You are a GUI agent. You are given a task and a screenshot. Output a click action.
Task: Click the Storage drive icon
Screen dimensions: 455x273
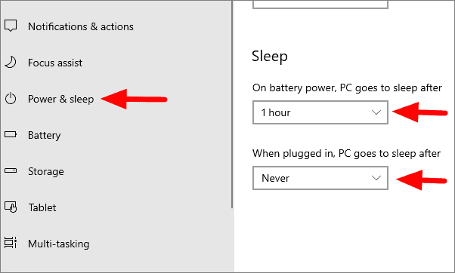(11, 170)
